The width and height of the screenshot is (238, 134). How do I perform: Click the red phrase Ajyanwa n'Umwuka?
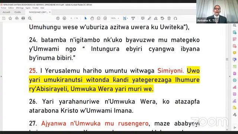71,123
